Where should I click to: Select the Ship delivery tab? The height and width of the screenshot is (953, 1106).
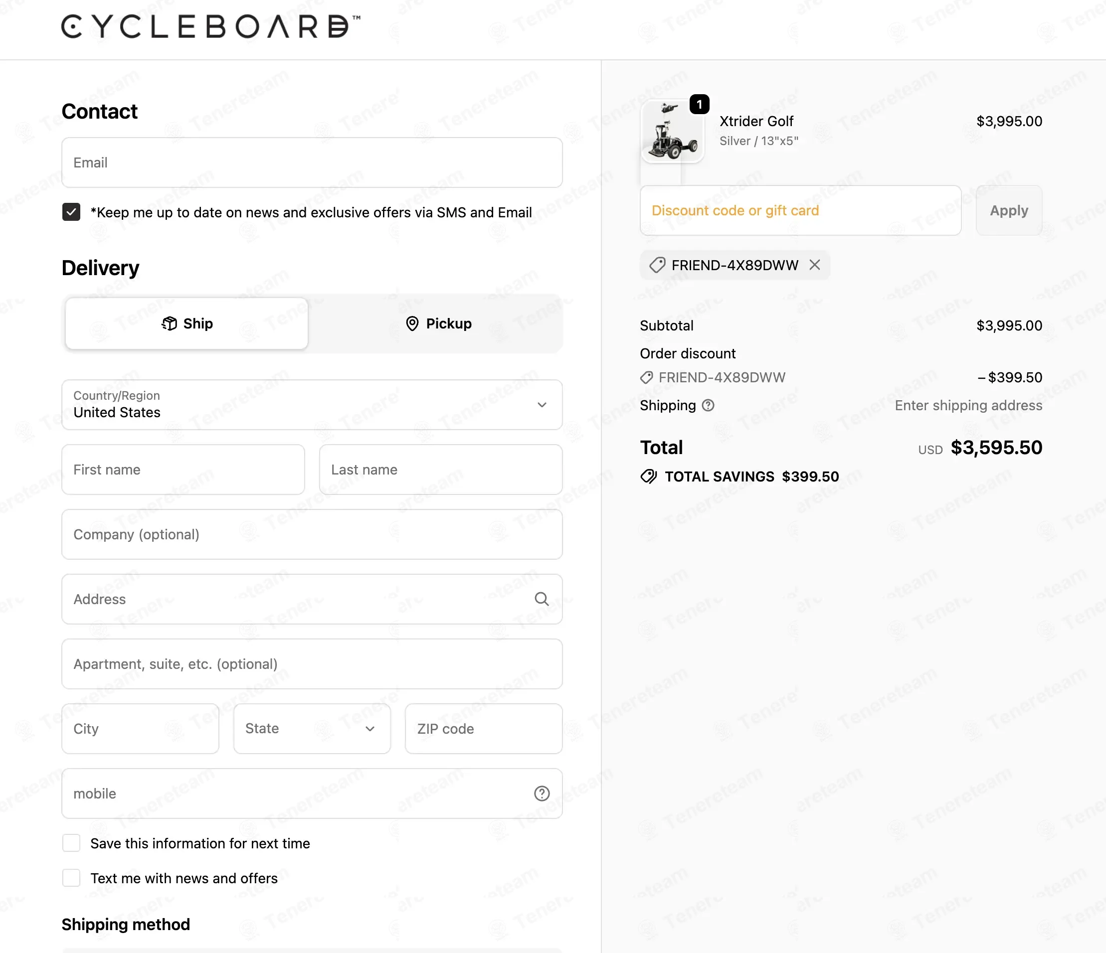[187, 323]
